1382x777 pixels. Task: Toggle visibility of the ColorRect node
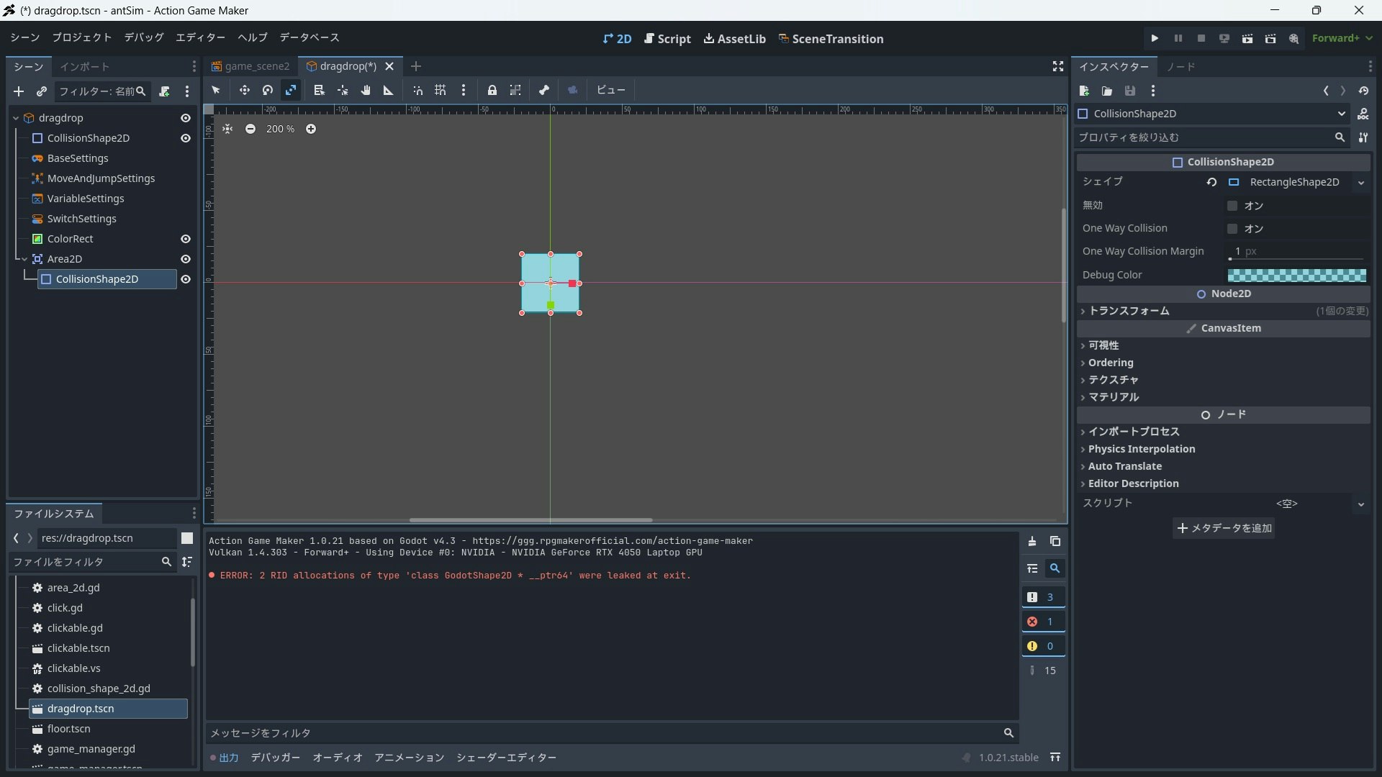[x=186, y=239]
